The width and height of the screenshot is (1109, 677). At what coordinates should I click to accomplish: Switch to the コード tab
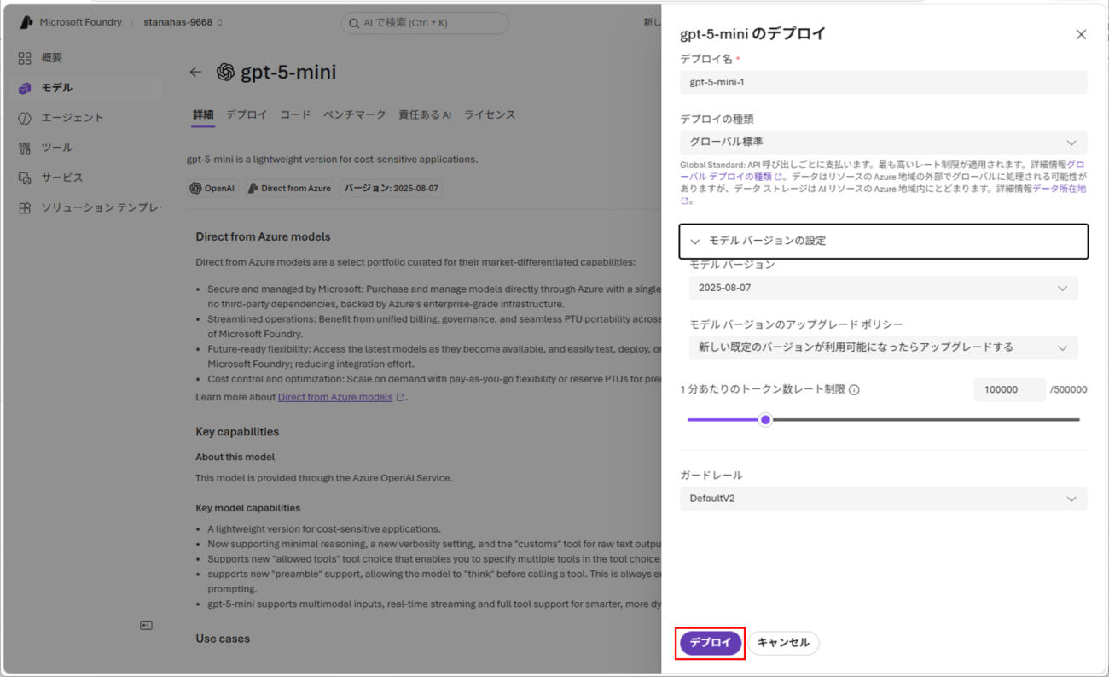[295, 114]
